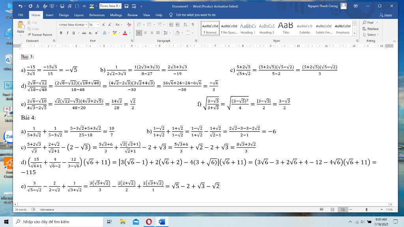Switch to the Insert tab
The height and width of the screenshot is (227, 404).
(49, 15)
